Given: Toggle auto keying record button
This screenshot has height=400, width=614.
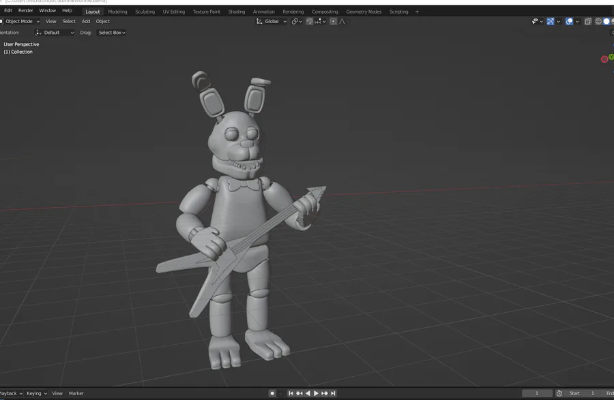Looking at the screenshot, I should (272, 393).
